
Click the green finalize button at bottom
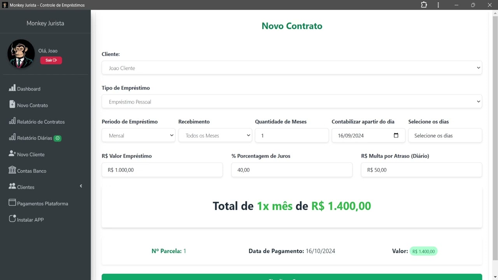[x=292, y=277]
